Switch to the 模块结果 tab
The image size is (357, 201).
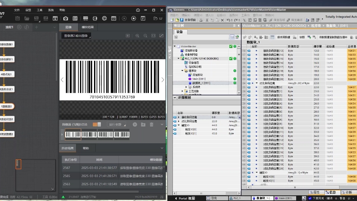(x=88, y=27)
